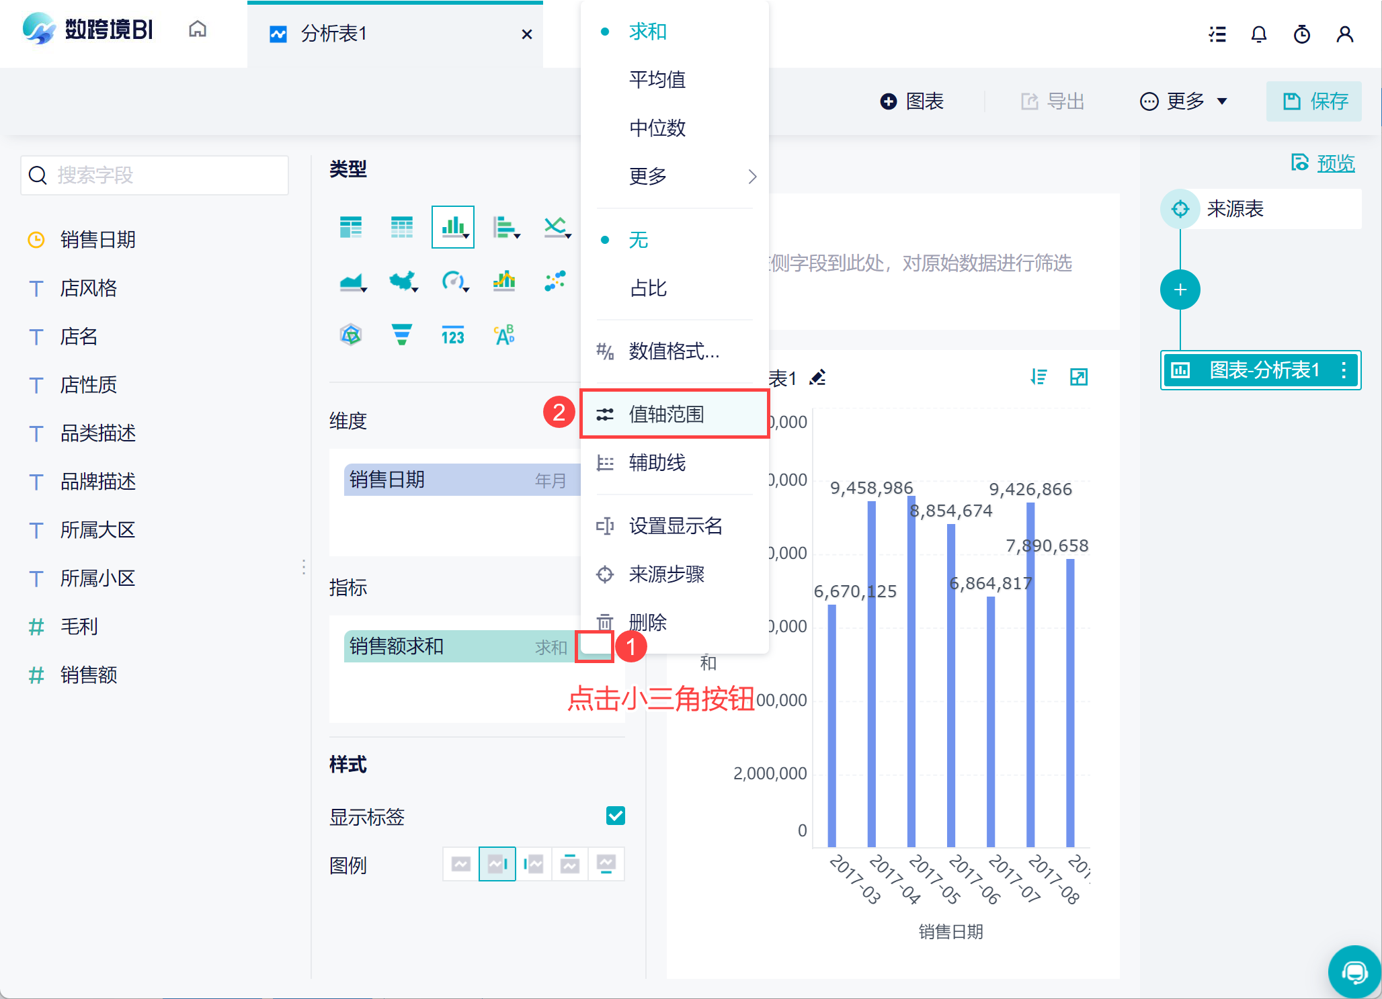This screenshot has height=999, width=1382.
Task: Open the 年月 dropdown on 销售日期 dimension
Action: [551, 480]
